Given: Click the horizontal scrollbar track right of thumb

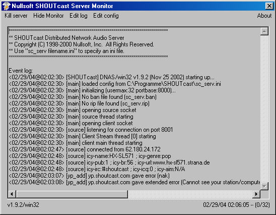Looking at the screenshot, I should [x=190, y=194].
